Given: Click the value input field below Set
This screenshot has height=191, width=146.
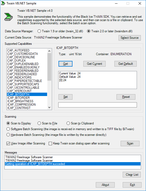Looking at the screenshot, I should (98, 105).
